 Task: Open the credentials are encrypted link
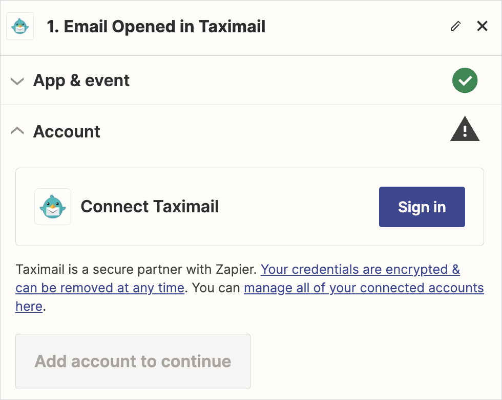click(x=360, y=270)
